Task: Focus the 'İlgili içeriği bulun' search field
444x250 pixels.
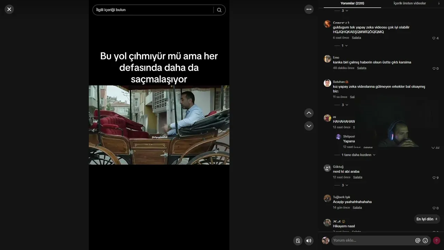Action: pyautogui.click(x=155, y=10)
